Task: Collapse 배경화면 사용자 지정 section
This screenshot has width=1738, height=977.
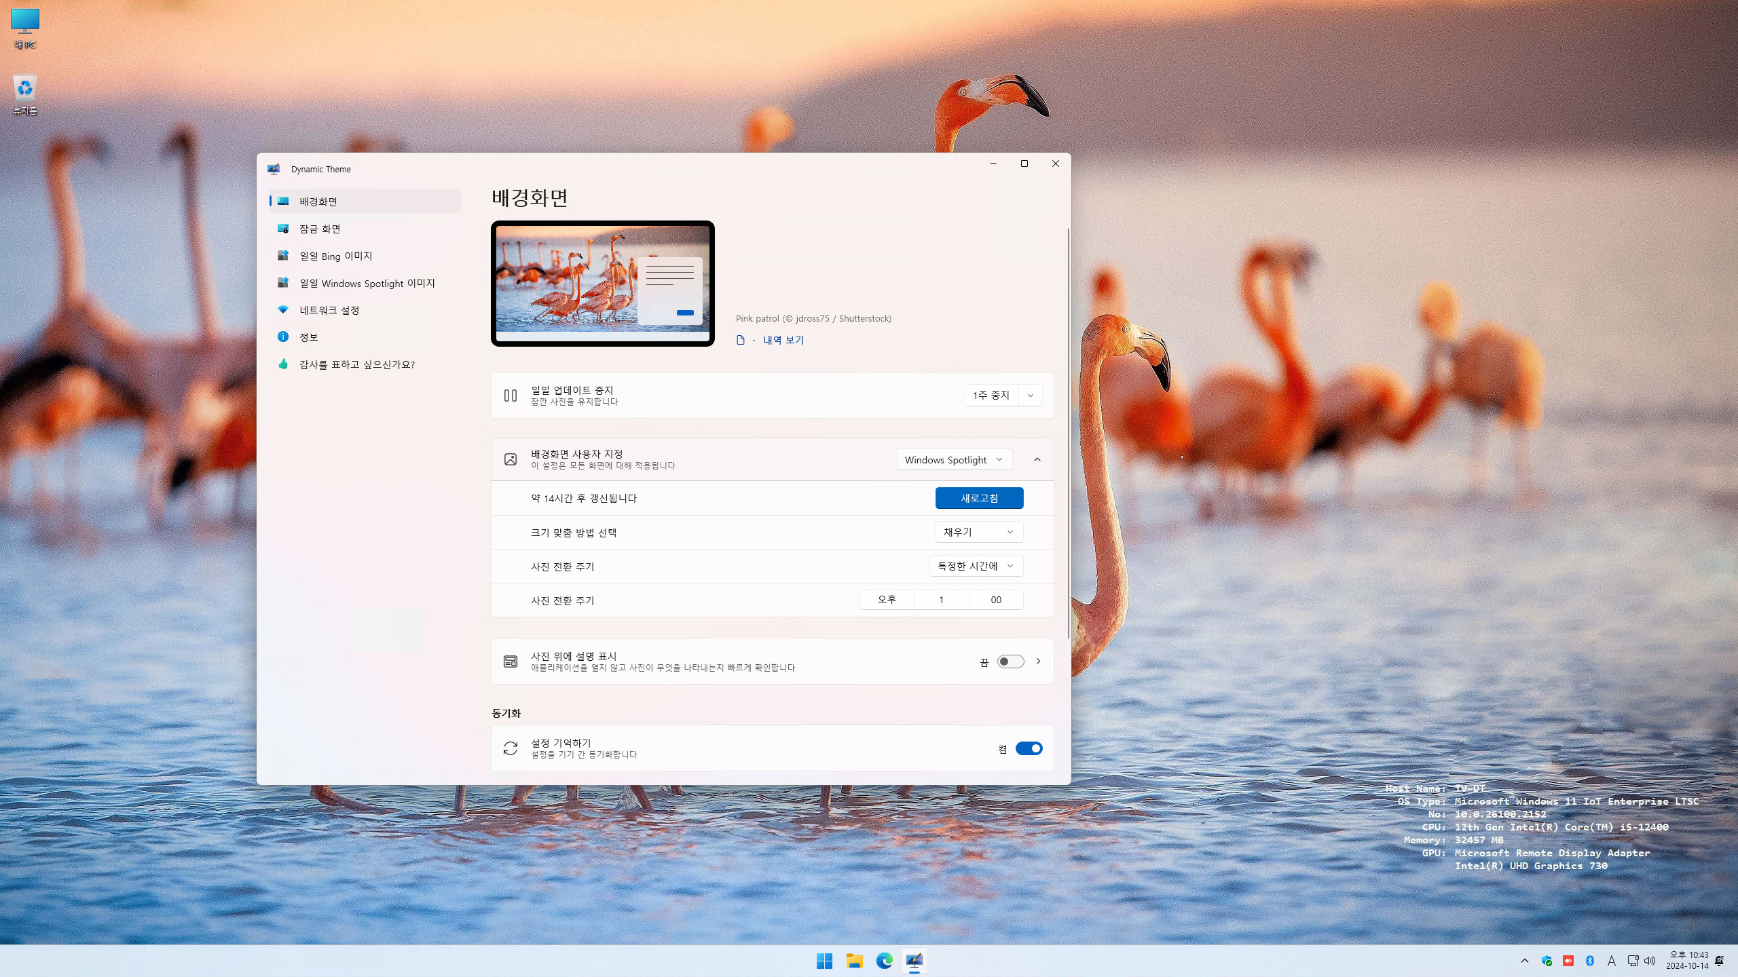Action: [x=1037, y=459]
